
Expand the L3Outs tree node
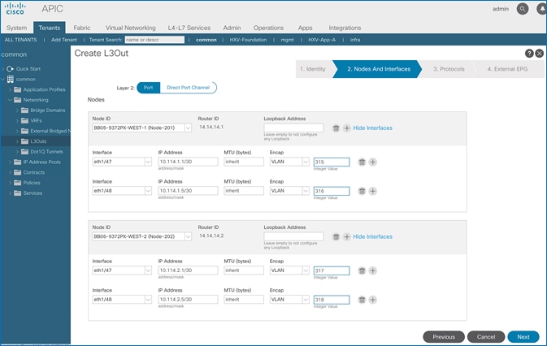click(17, 141)
